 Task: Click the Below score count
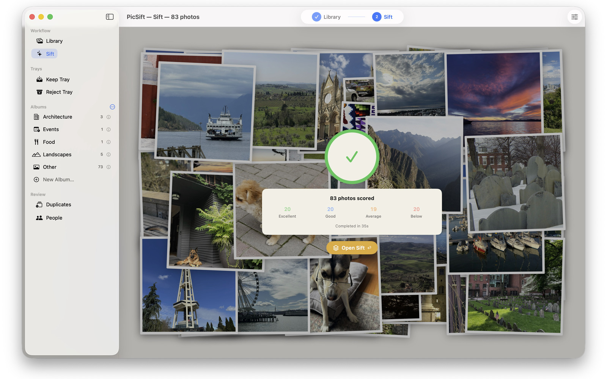coord(417,209)
